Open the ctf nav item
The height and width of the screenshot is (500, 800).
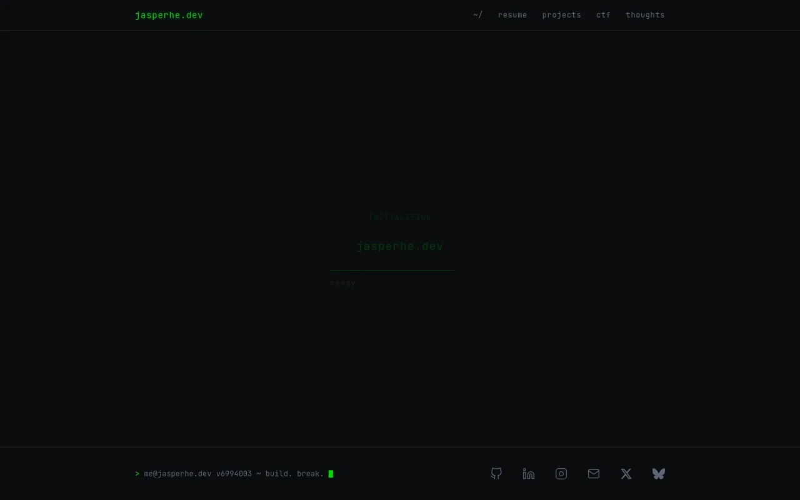pos(604,15)
